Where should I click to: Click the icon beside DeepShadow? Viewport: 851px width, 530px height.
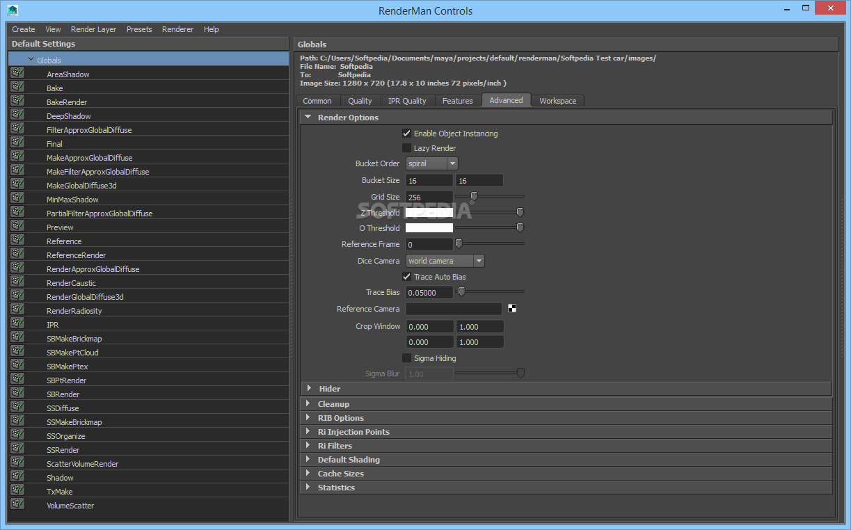[17, 115]
